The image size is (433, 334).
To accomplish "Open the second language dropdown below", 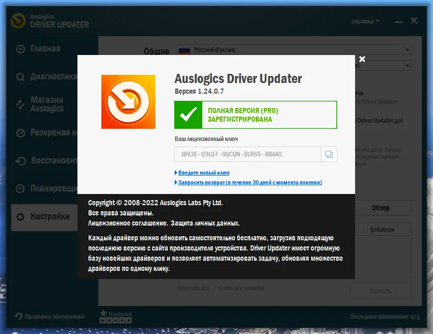I will (407, 65).
